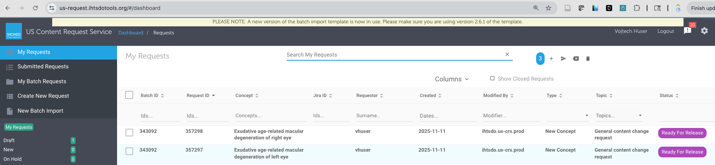Clear the Search My Requests field
715x165 pixels.
507,55
